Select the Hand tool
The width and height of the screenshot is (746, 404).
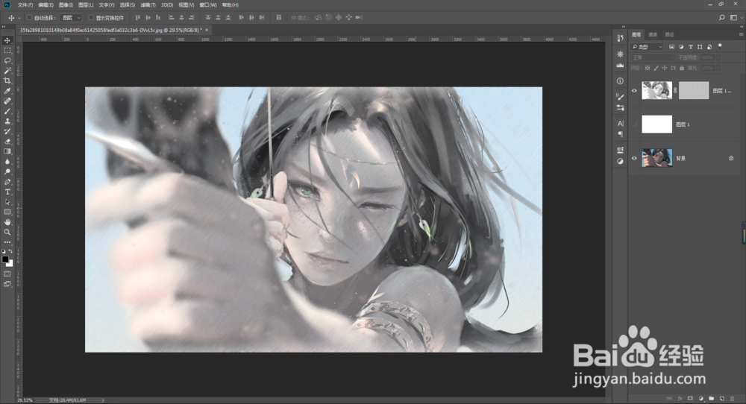coord(7,222)
